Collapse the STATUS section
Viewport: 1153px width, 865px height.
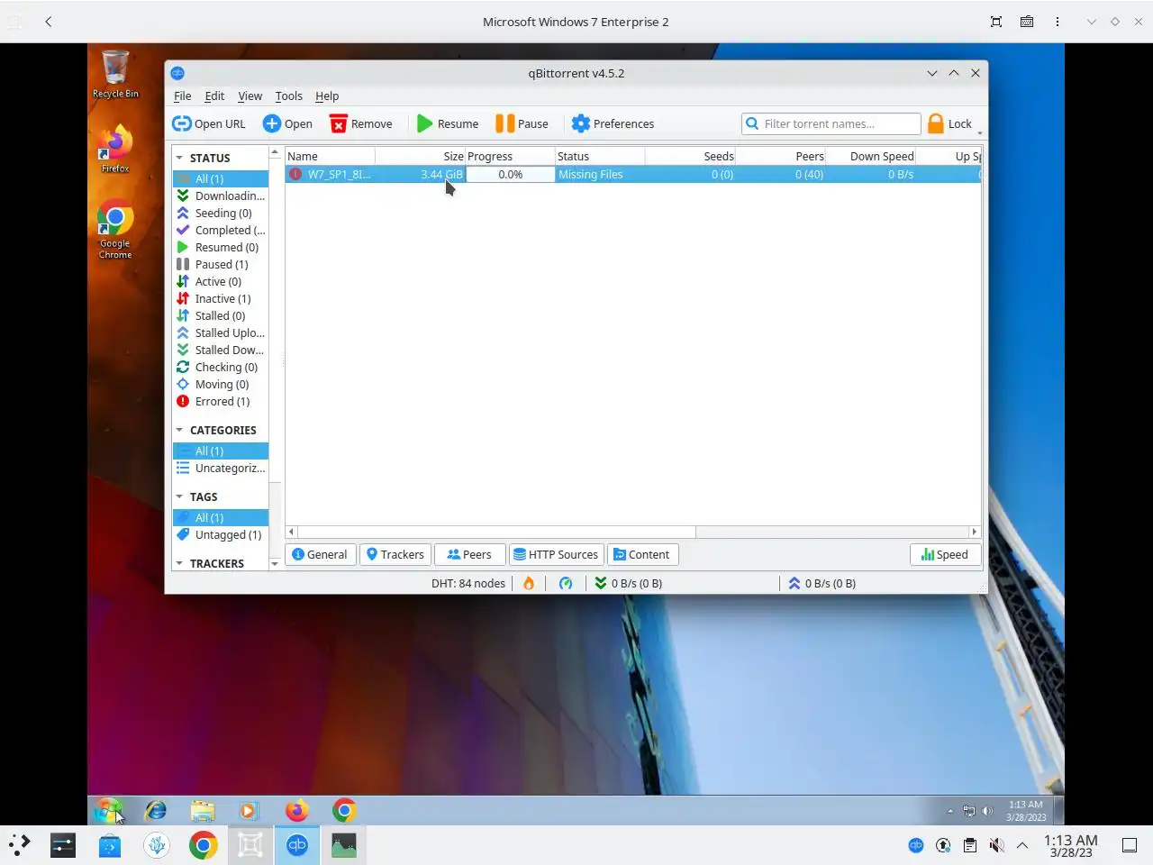pos(179,158)
